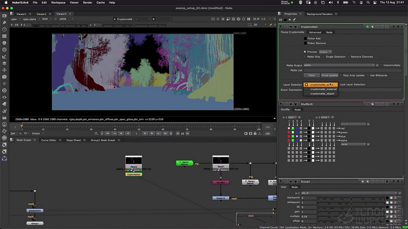Choose cryptomatte_material from layer list

click(323, 89)
